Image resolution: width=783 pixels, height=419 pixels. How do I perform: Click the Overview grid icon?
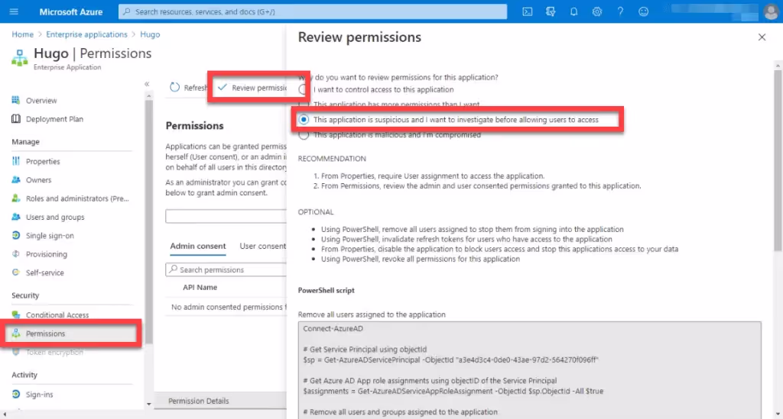point(16,100)
